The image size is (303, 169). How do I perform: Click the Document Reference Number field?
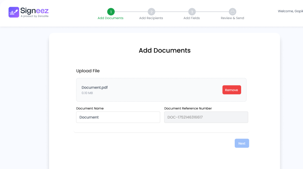click(x=206, y=117)
